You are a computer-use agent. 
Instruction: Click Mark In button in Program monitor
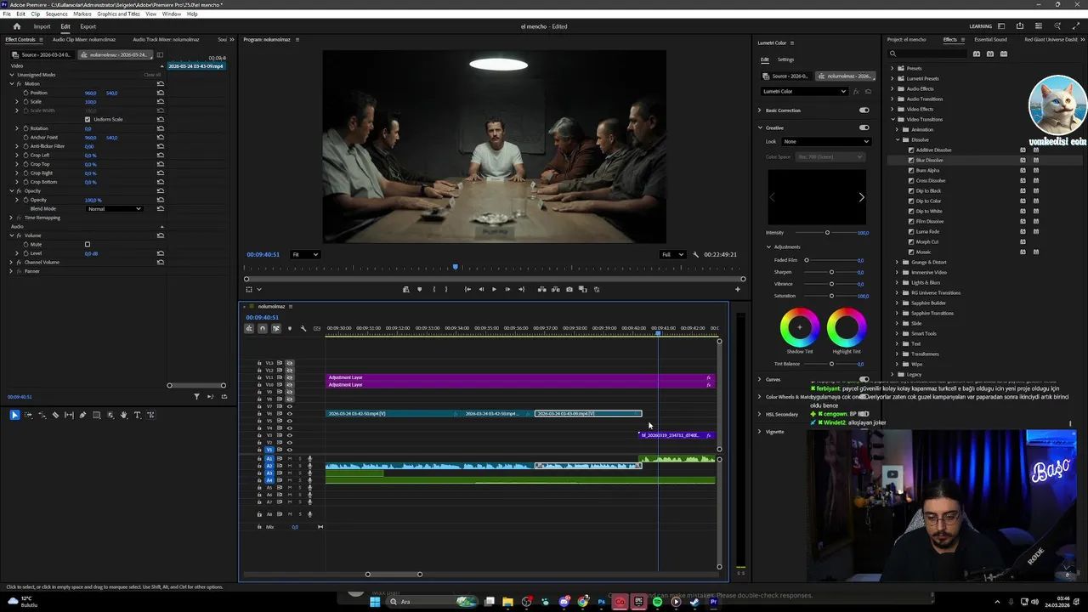point(433,289)
